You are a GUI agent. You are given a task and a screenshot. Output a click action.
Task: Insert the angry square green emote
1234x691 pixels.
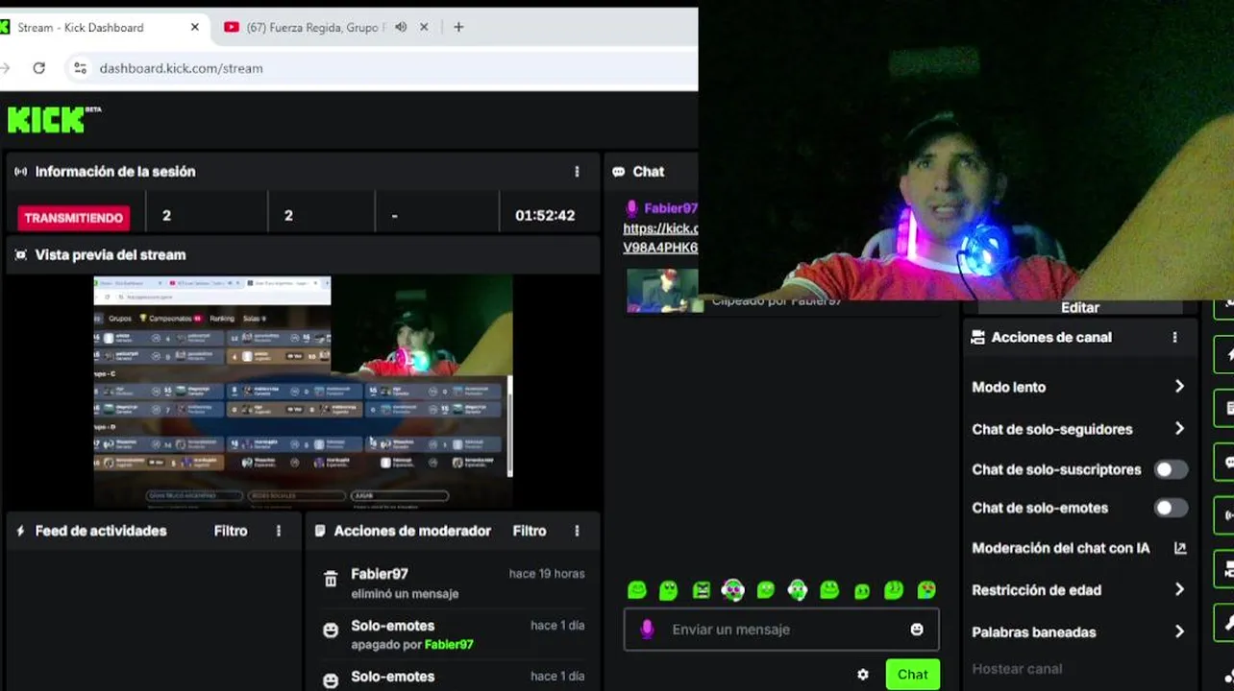(702, 590)
